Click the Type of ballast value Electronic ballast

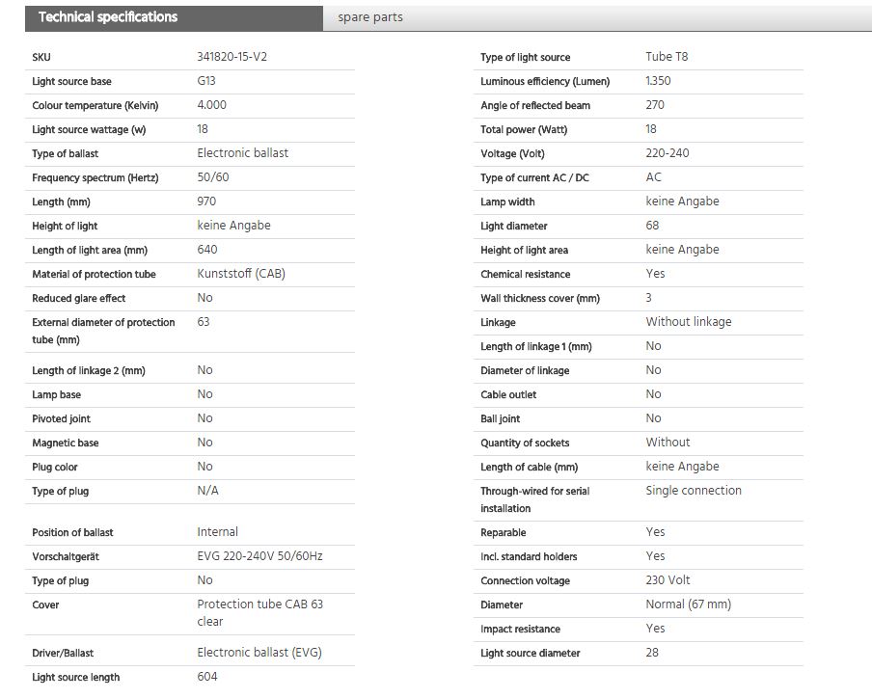(242, 153)
